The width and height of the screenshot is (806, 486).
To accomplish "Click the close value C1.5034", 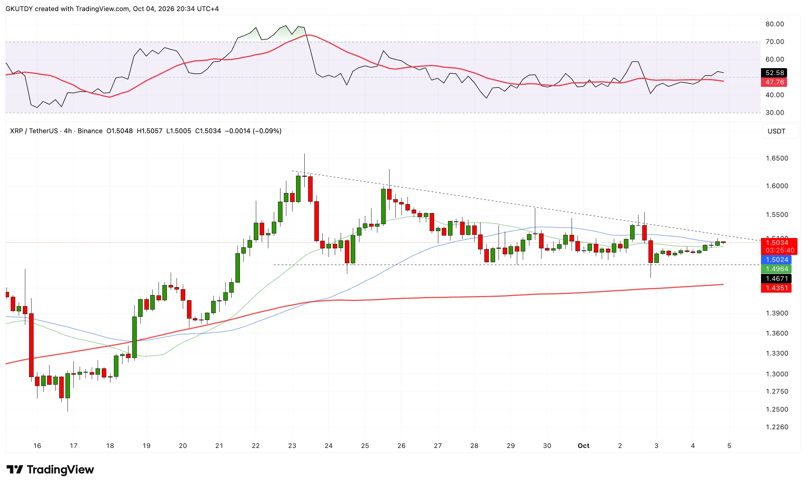I will click(208, 131).
